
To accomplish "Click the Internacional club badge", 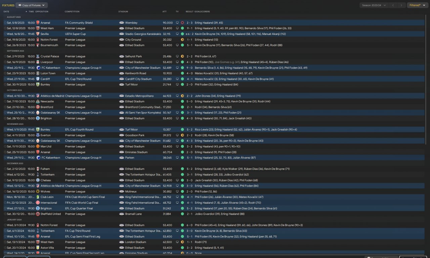I will pos(38,203).
